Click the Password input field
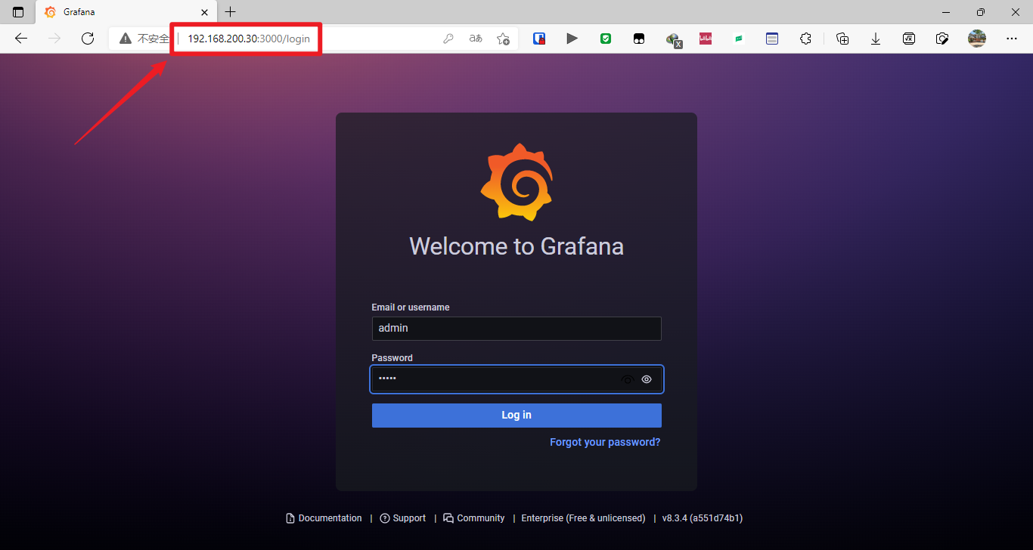1033x550 pixels. (x=516, y=379)
